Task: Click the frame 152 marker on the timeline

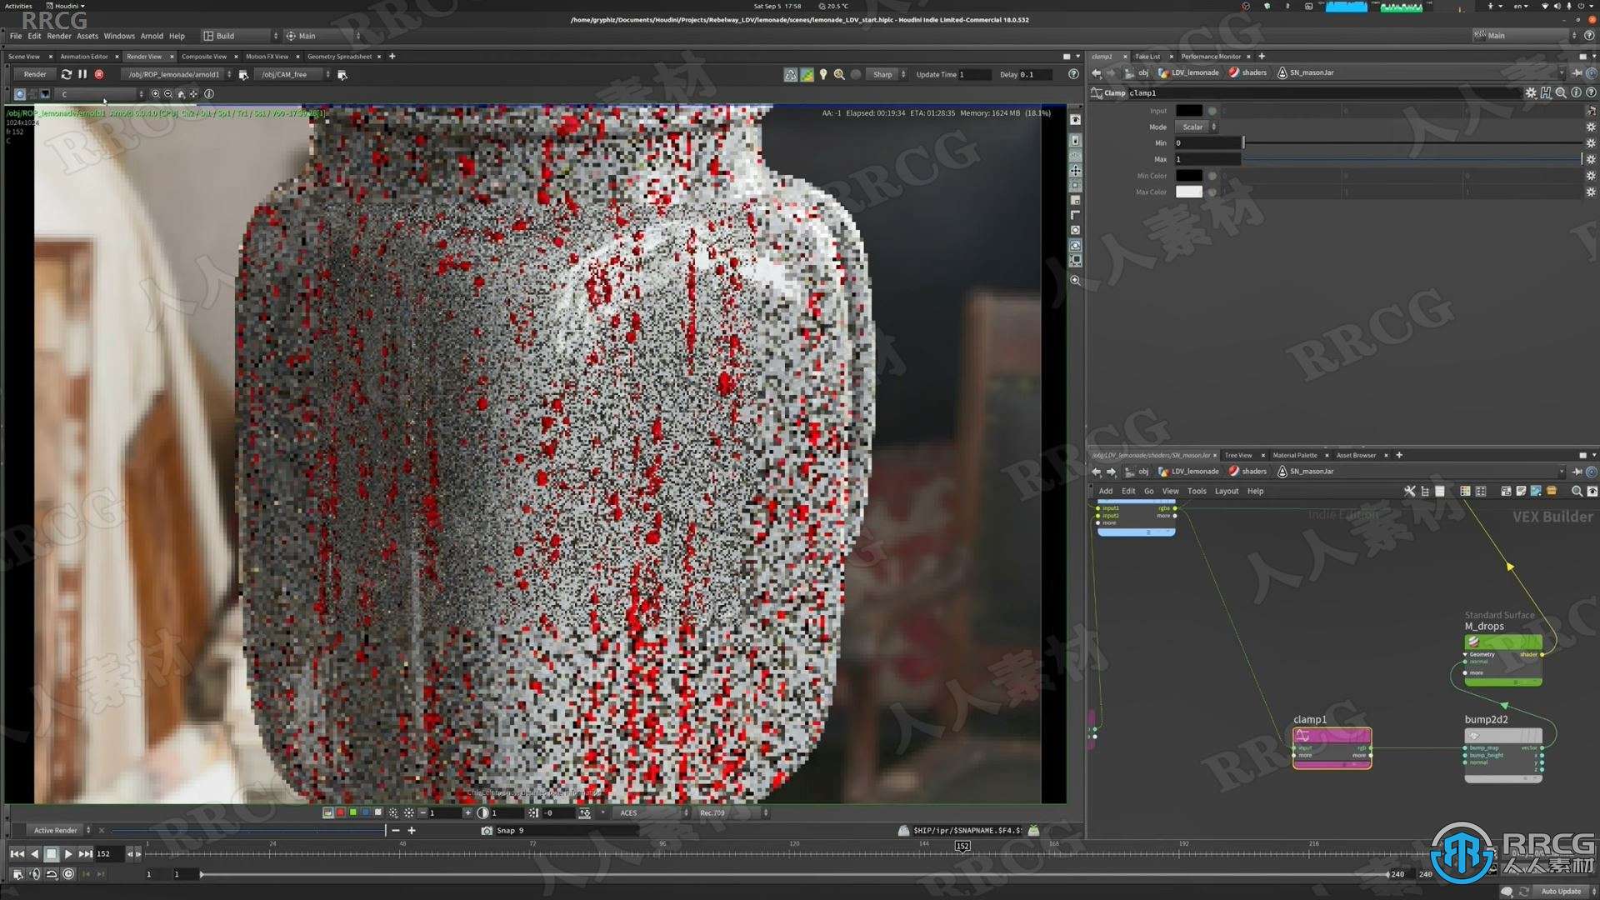Action: click(962, 847)
